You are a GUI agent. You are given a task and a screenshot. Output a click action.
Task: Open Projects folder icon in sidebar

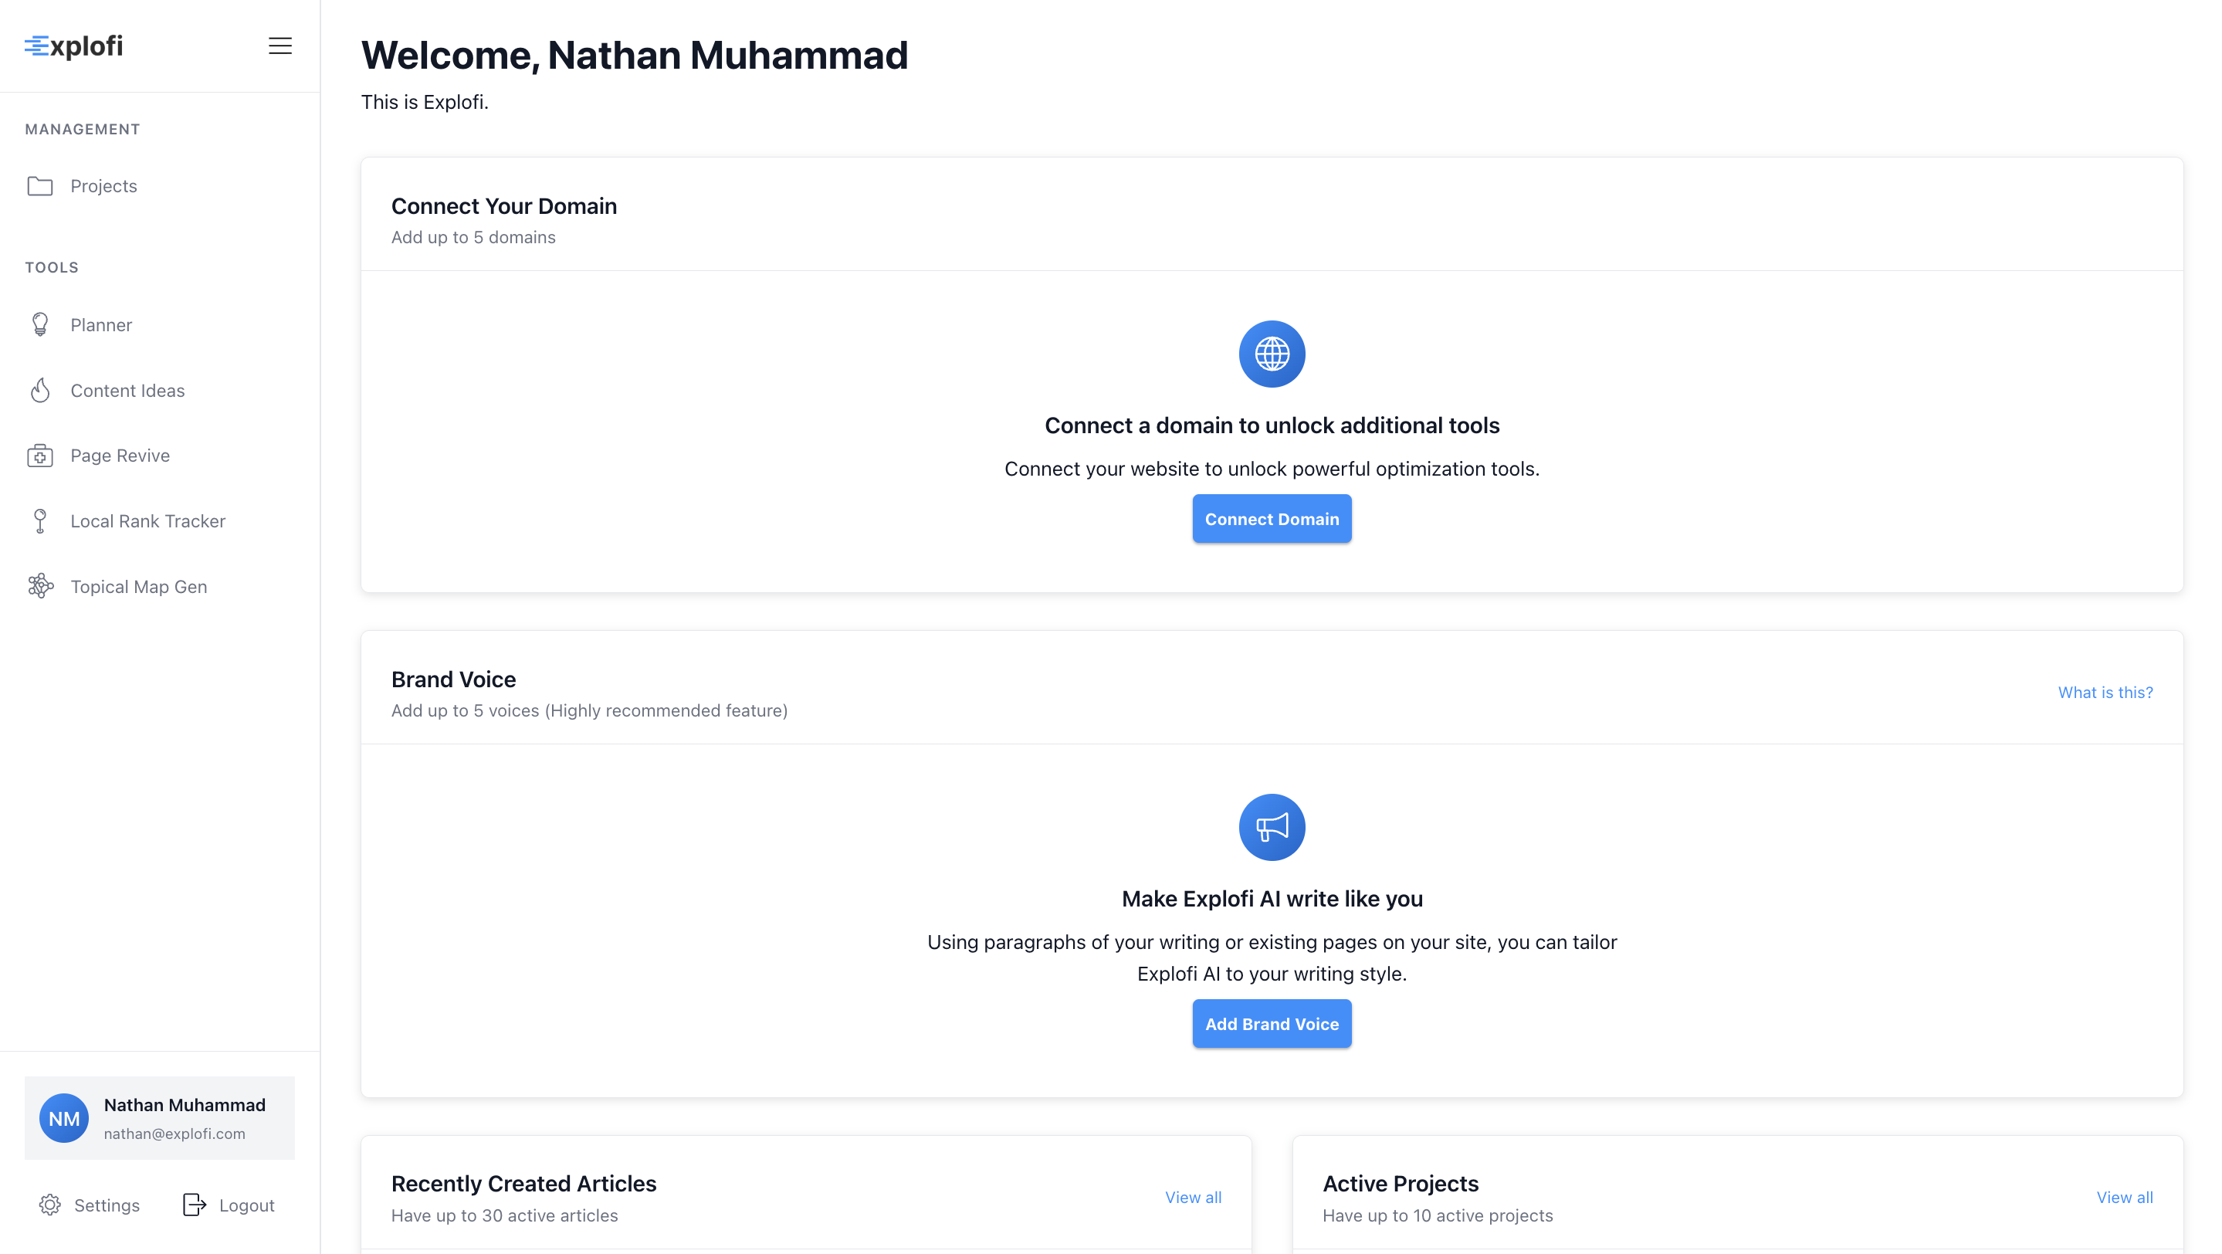tap(39, 185)
